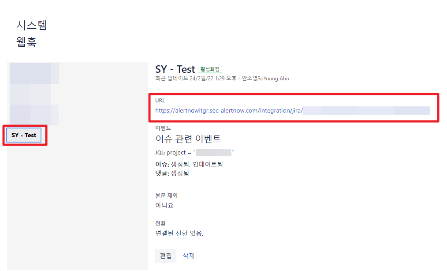This screenshot has width=447, height=271.
Task: Click the 활성화됨 status badge
Action: pos(210,69)
